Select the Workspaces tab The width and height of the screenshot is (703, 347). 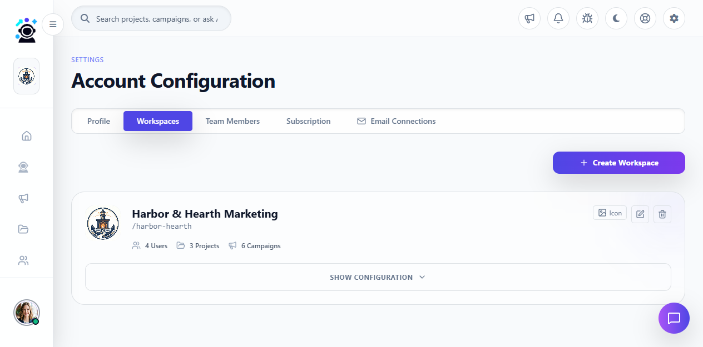[x=158, y=121]
